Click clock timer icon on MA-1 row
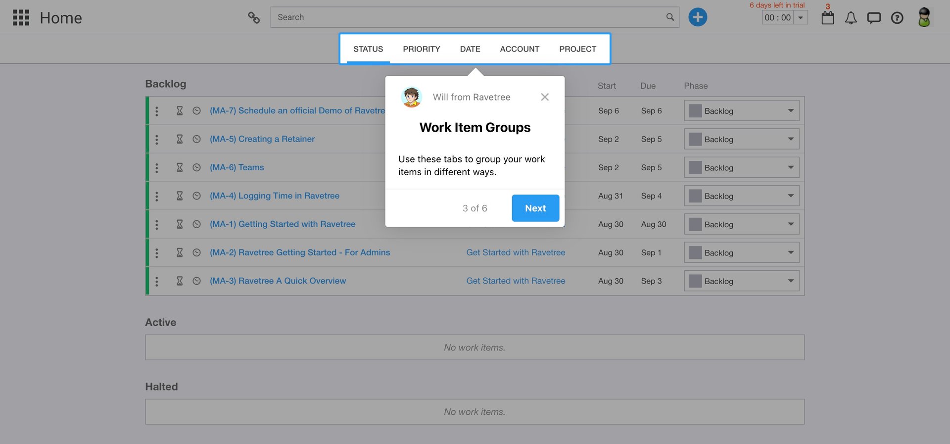Screen dimensions: 950x444 pos(196,224)
